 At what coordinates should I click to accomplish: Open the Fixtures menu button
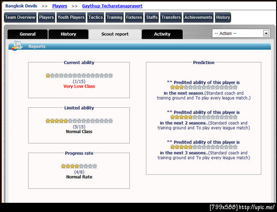pyautogui.click(x=134, y=18)
